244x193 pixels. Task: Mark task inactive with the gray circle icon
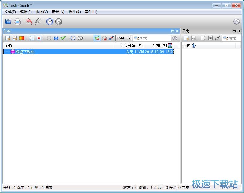[49, 38]
